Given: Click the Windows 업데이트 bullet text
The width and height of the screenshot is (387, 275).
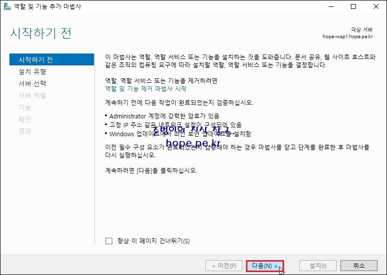Looking at the screenshot, I should click(180, 134).
